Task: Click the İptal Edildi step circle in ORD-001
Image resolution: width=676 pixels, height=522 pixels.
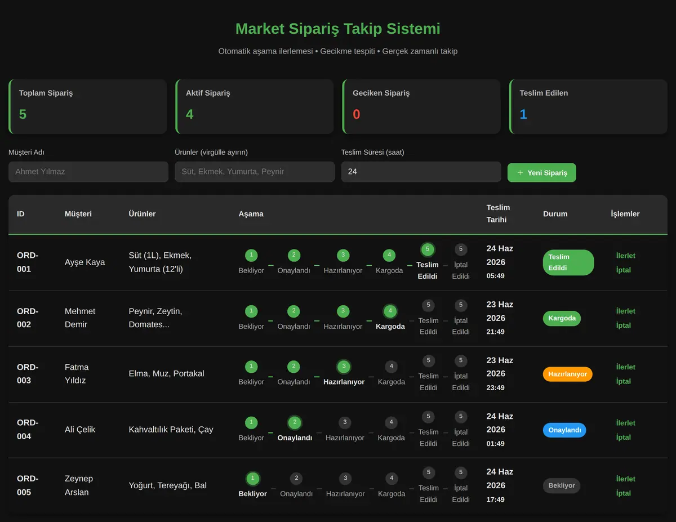Action: (x=461, y=249)
